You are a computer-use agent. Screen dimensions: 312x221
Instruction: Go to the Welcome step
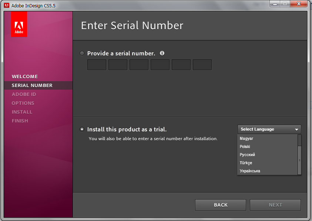(x=25, y=77)
